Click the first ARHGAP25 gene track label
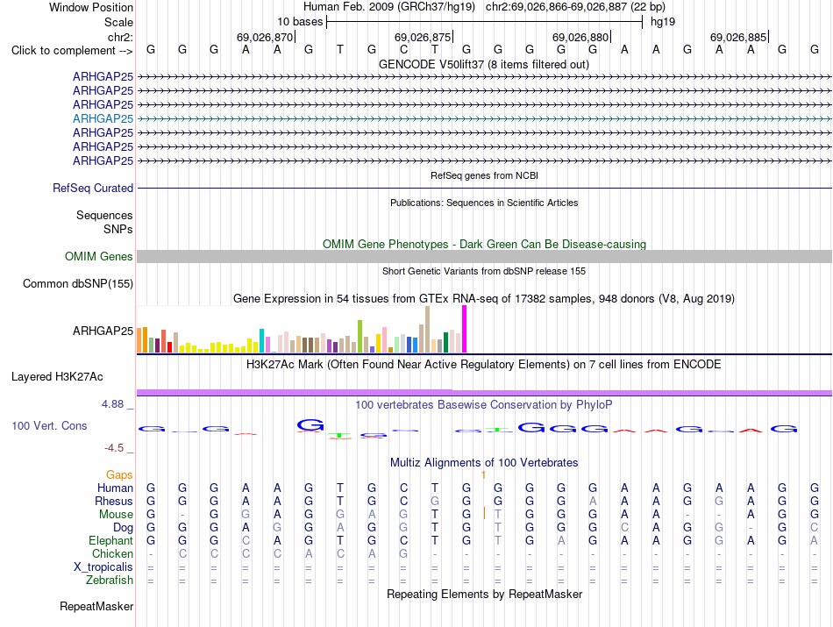The image size is (833, 627). (103, 77)
